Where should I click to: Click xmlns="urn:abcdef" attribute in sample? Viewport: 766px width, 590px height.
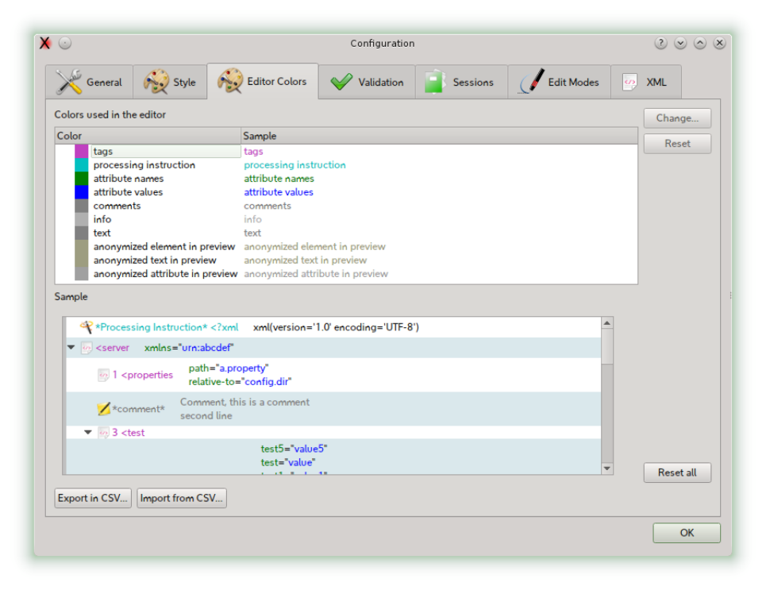(x=189, y=348)
